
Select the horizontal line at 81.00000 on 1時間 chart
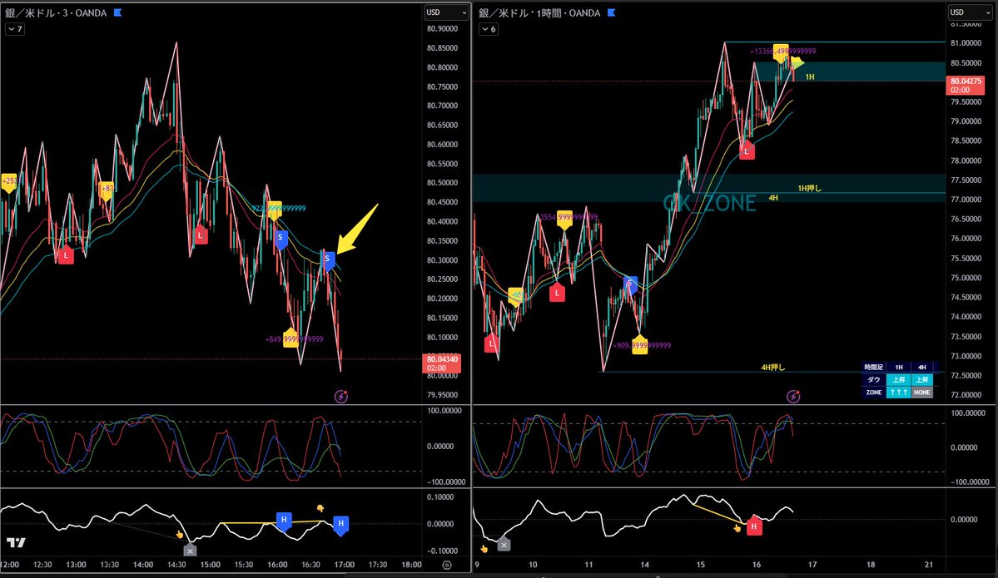click(x=835, y=42)
